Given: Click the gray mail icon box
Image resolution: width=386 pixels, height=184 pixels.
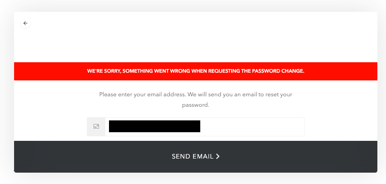Looking at the screenshot, I should pos(96,126).
